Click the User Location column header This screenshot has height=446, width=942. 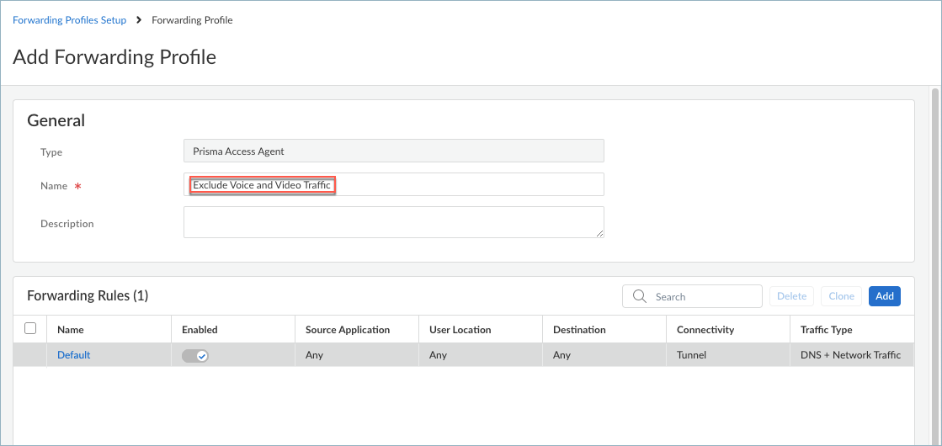coord(460,330)
